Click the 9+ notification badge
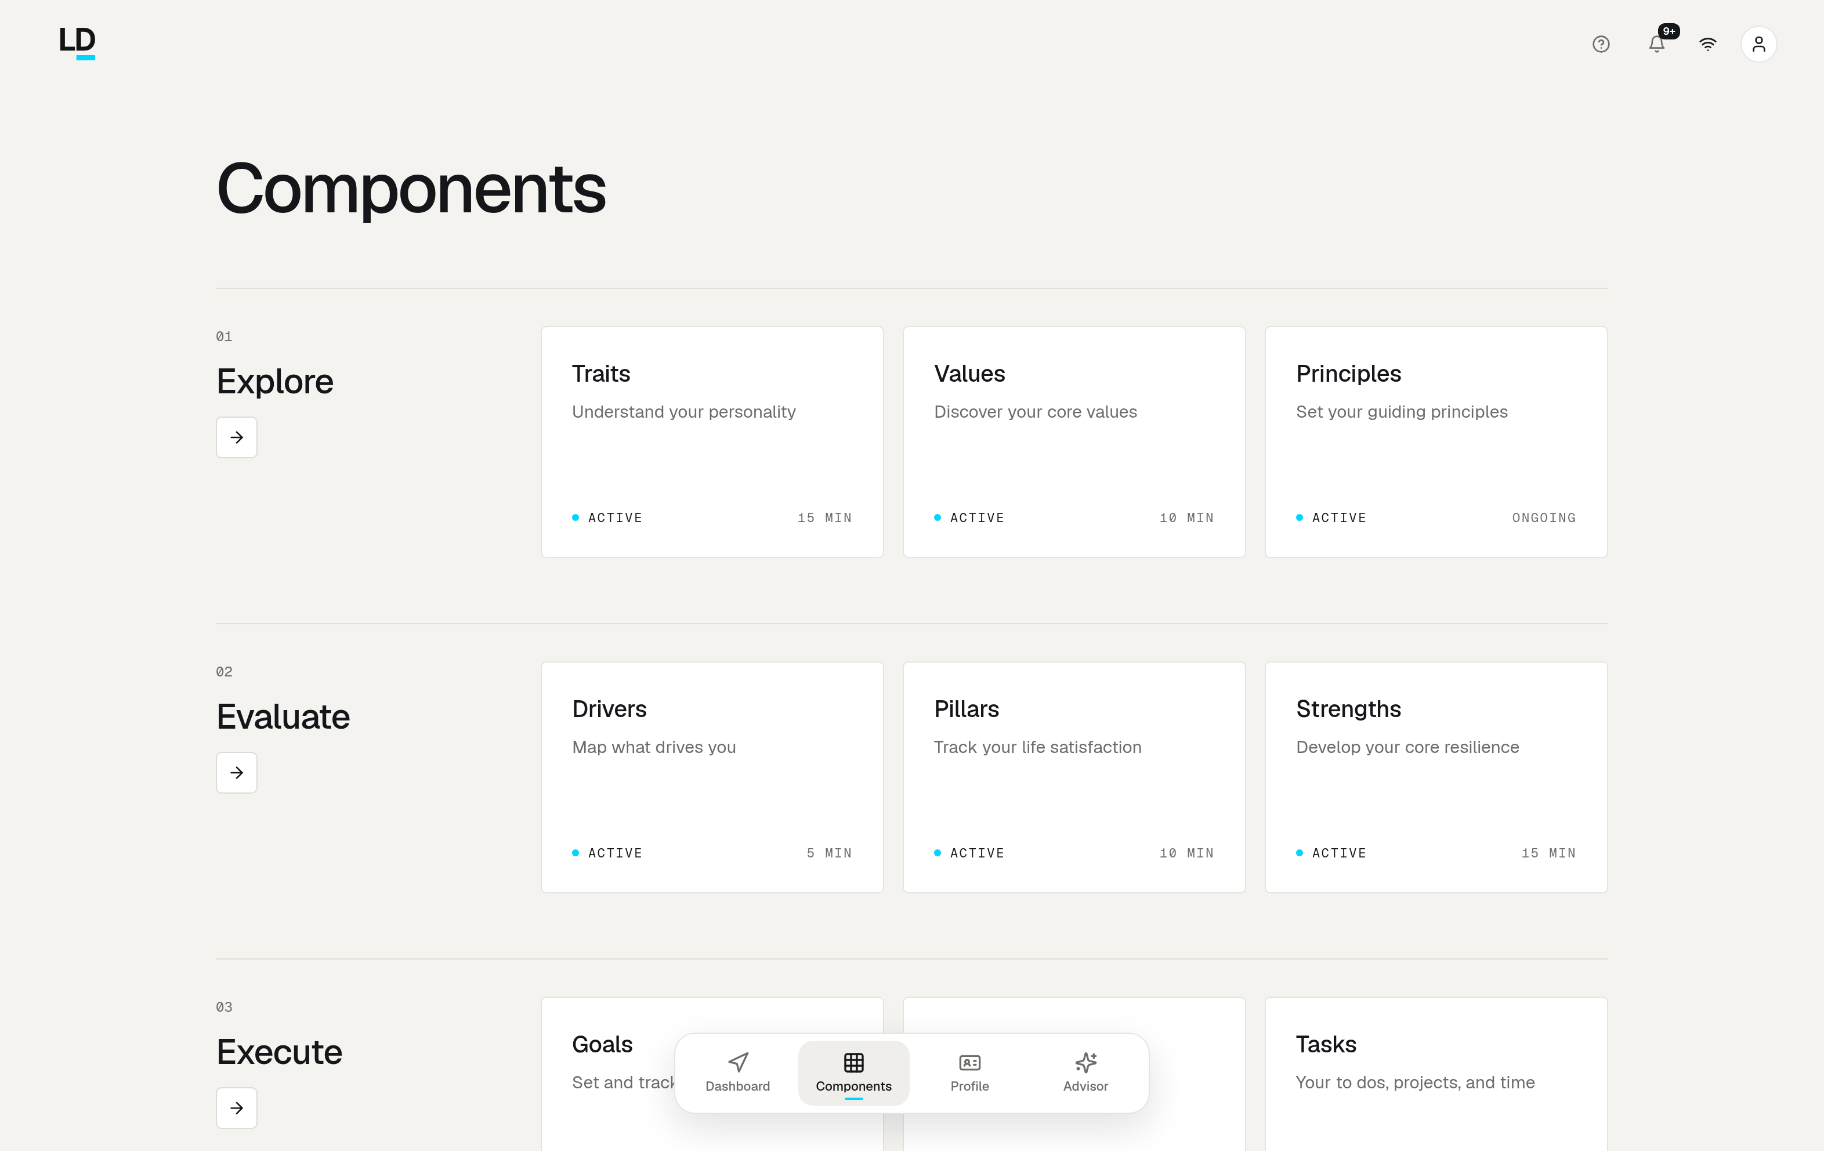Screen dimensions: 1824x1151 1669,31
